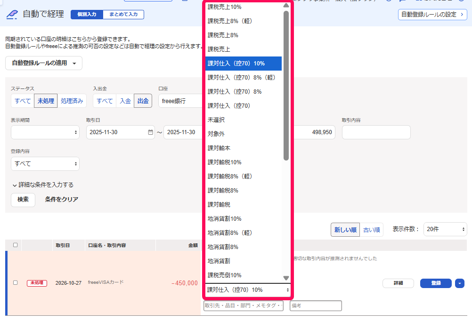Select 入金 filter

(x=125, y=101)
